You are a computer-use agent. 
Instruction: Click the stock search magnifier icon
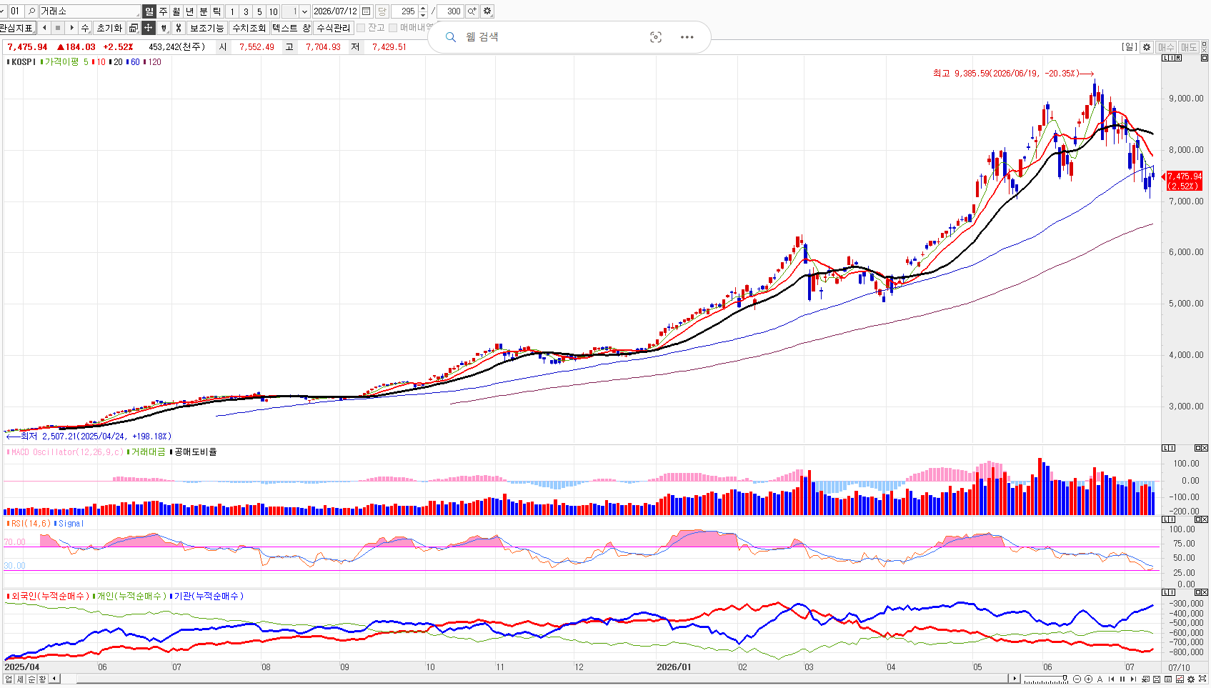point(31,11)
